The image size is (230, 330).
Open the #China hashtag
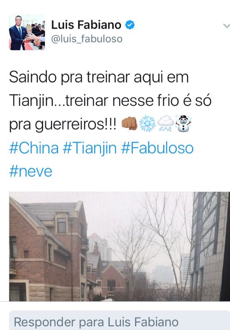(x=34, y=148)
